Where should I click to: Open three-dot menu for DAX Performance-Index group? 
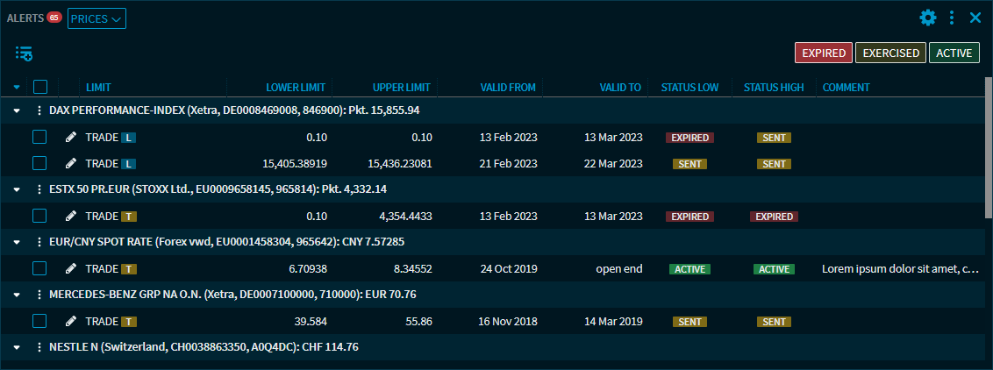coord(39,110)
